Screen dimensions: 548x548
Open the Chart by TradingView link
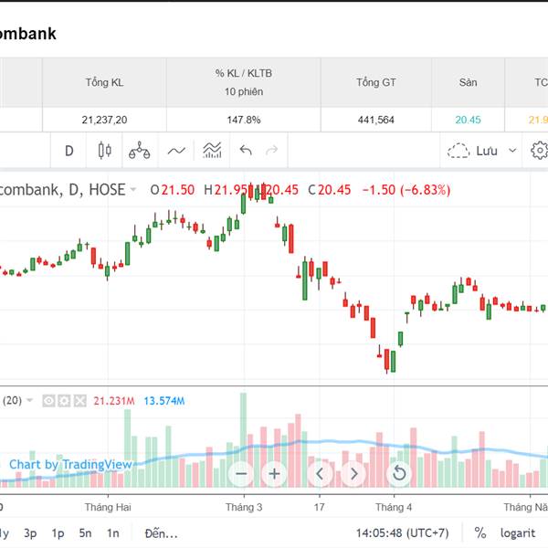coord(70,465)
